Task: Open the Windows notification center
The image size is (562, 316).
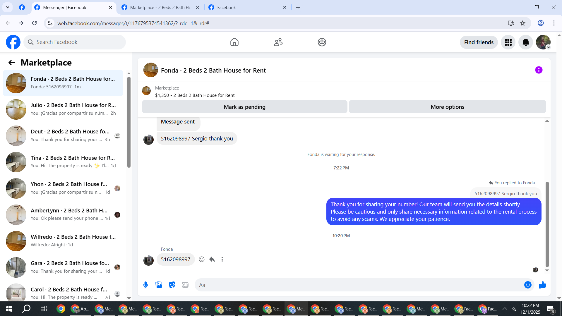Action: click(x=551, y=309)
